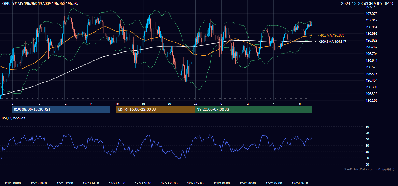The height and width of the screenshot is (186, 398).
Task: Click the RSI scale value 70
Action: 367,133
